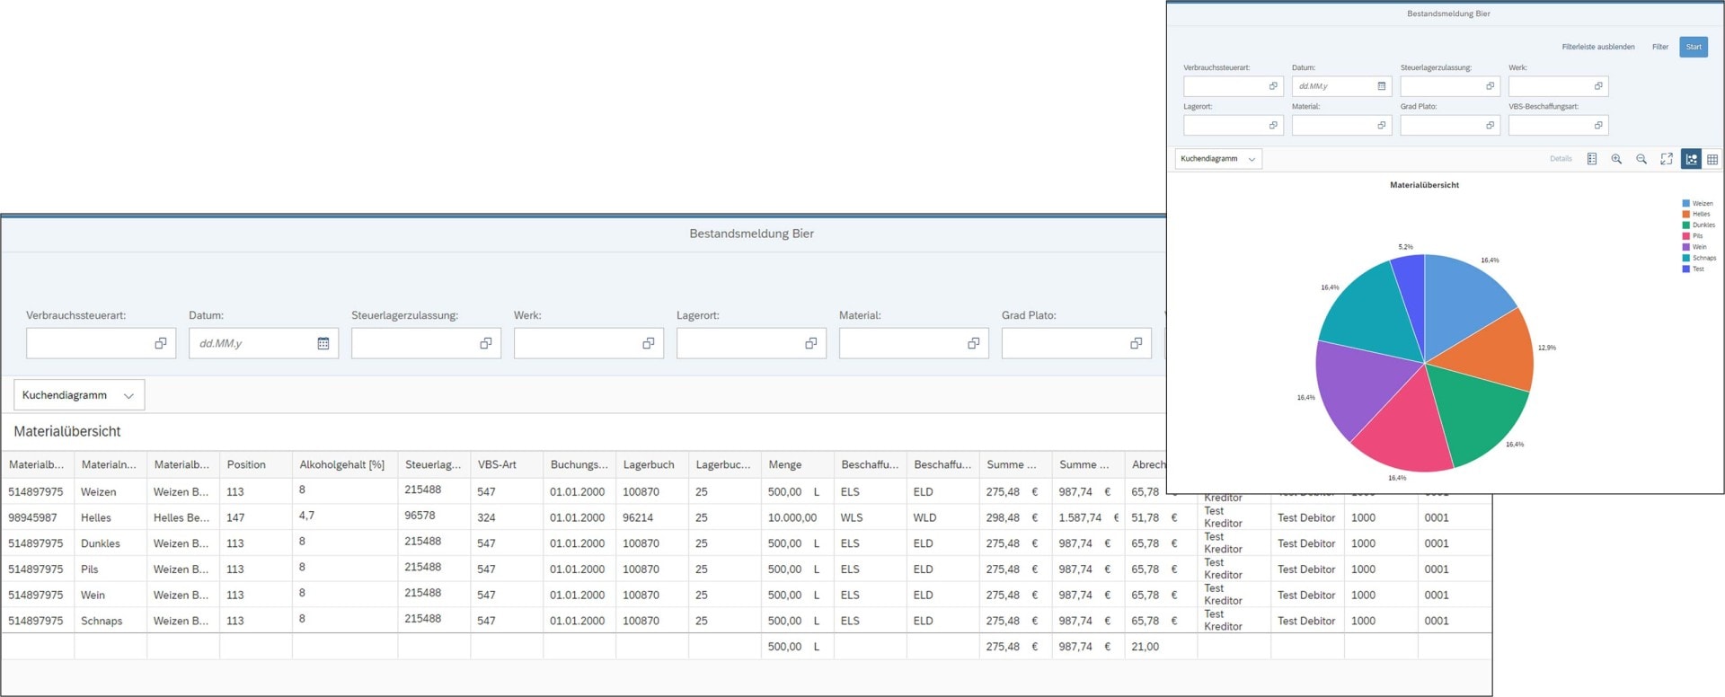The height and width of the screenshot is (697, 1725).
Task: Open value help for popup VBS-Beschaffungsart field
Action: pyautogui.click(x=1598, y=125)
